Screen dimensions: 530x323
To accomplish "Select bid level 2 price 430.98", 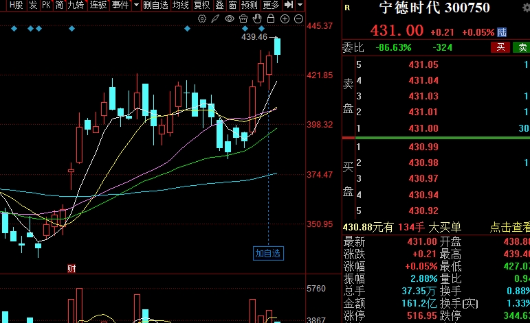I will 423,163.
